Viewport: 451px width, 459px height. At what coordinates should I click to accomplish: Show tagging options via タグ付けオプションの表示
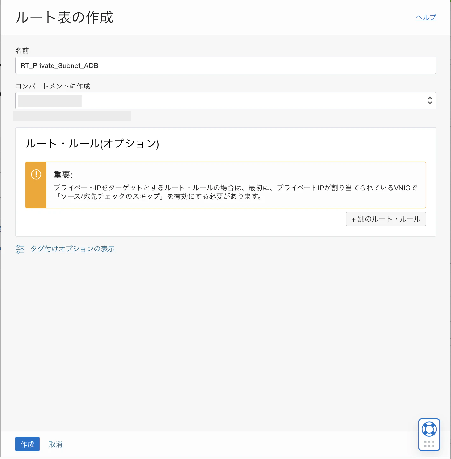(73, 249)
